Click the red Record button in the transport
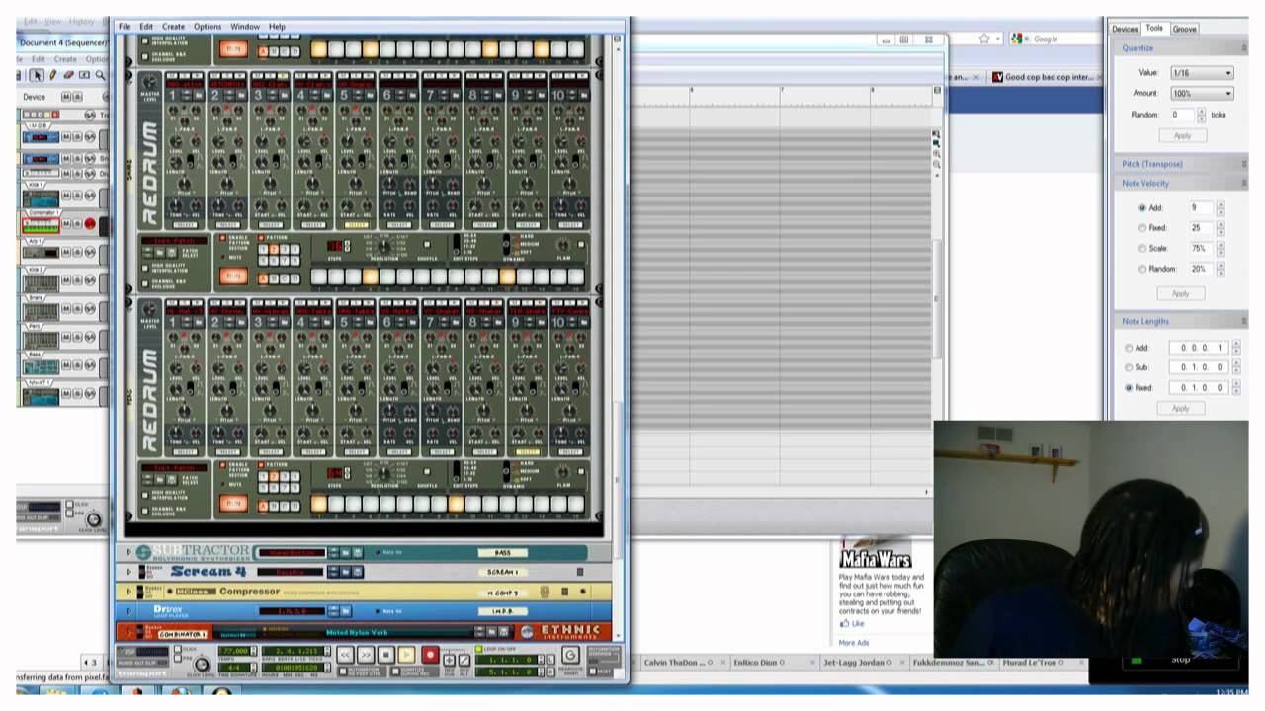The image size is (1265, 711). pos(430,655)
